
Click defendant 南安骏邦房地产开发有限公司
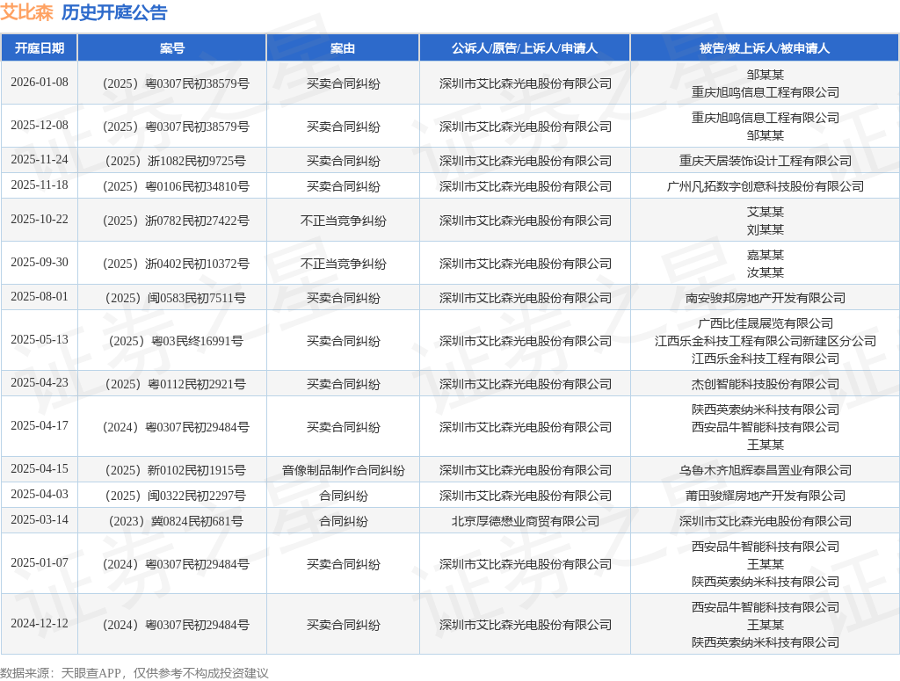pos(766,299)
